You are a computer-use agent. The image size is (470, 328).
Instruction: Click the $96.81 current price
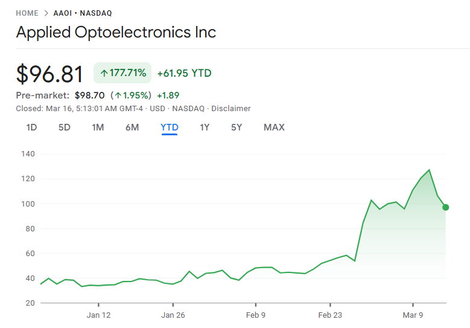tap(49, 74)
